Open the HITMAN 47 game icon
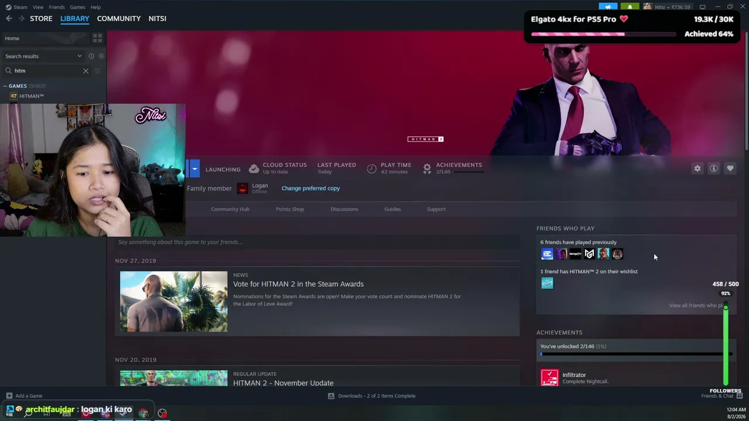Viewport: 749px width, 421px height. tap(13, 96)
